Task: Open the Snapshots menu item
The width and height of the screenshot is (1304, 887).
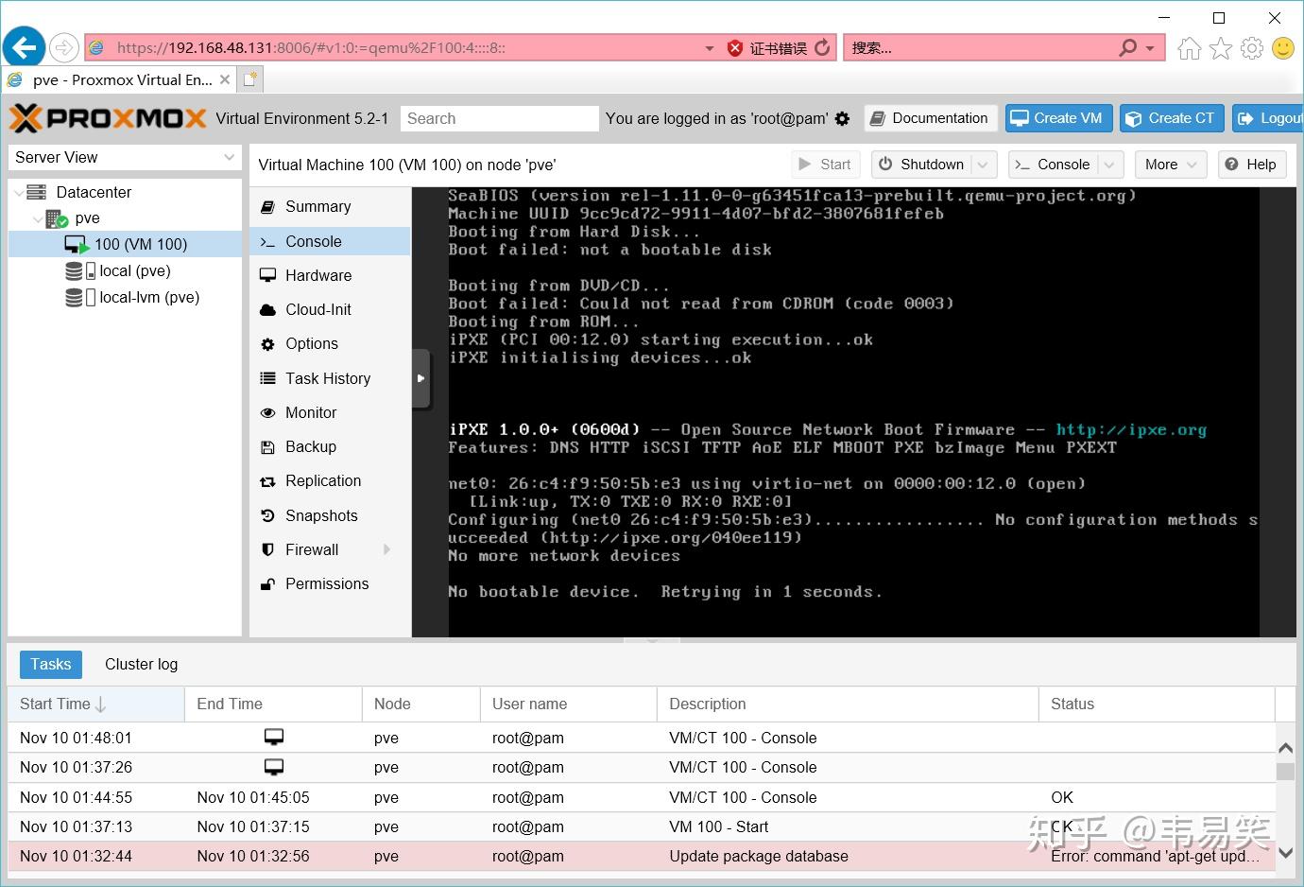Action: tap(330, 515)
